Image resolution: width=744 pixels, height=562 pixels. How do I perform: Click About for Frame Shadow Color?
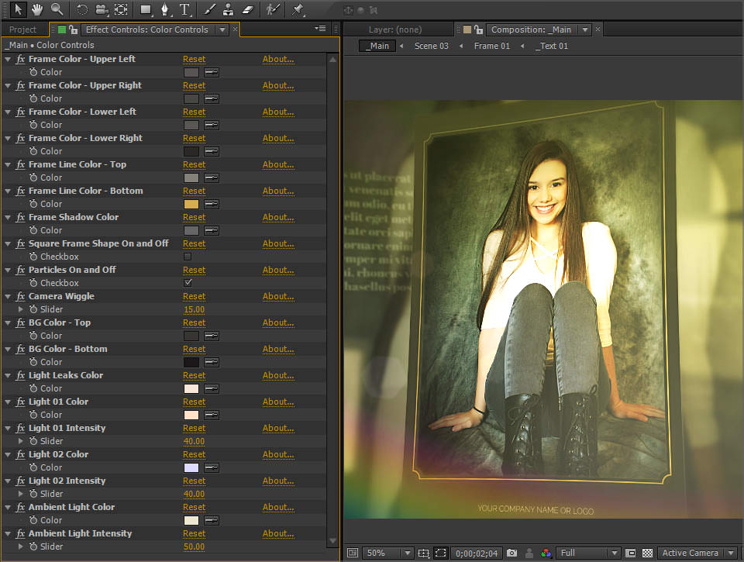[277, 217]
